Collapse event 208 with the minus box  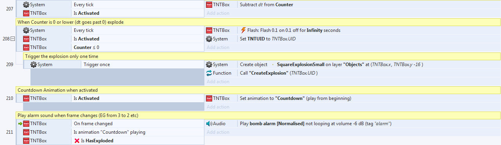point(13,39)
